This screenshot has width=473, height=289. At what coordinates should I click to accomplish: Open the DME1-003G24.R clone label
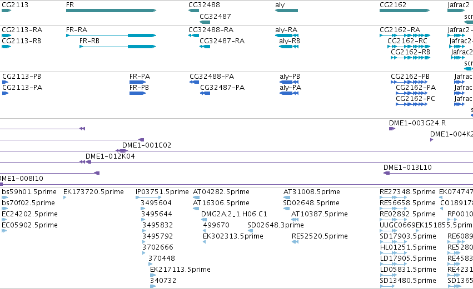tap(417, 123)
